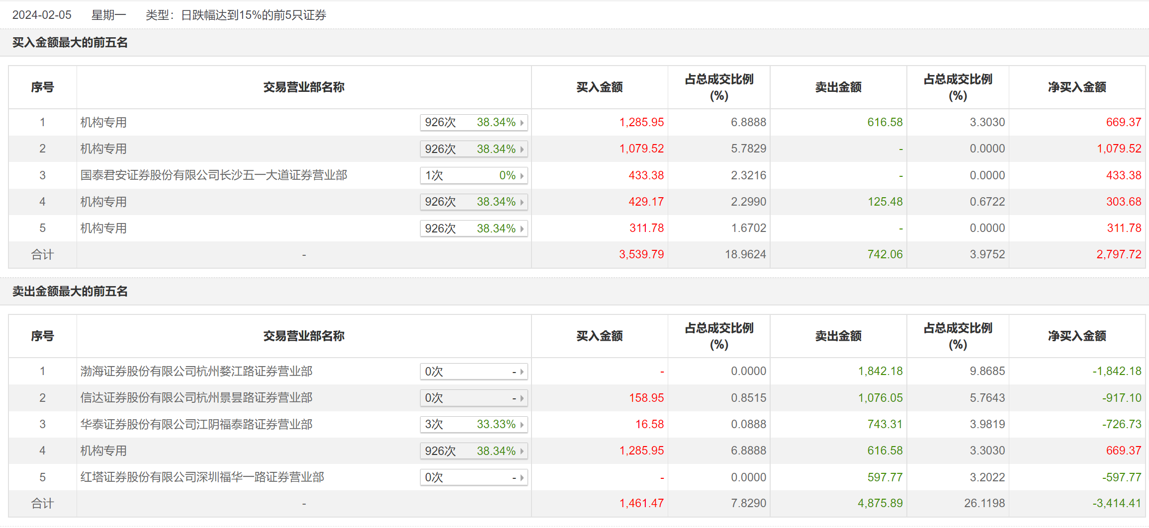Click arrow in 渤海证券 row's 0次 box

[x=522, y=372]
